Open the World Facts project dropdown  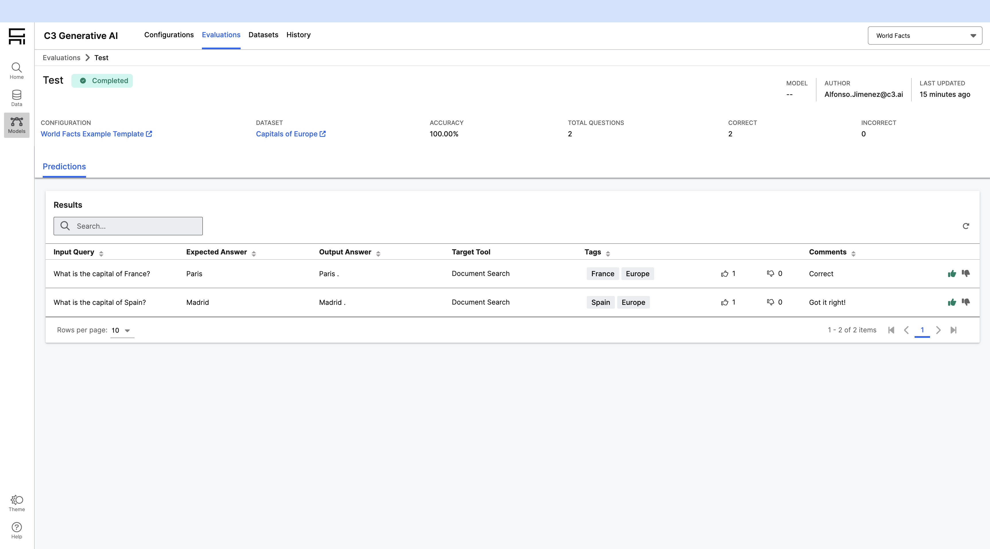pos(925,36)
